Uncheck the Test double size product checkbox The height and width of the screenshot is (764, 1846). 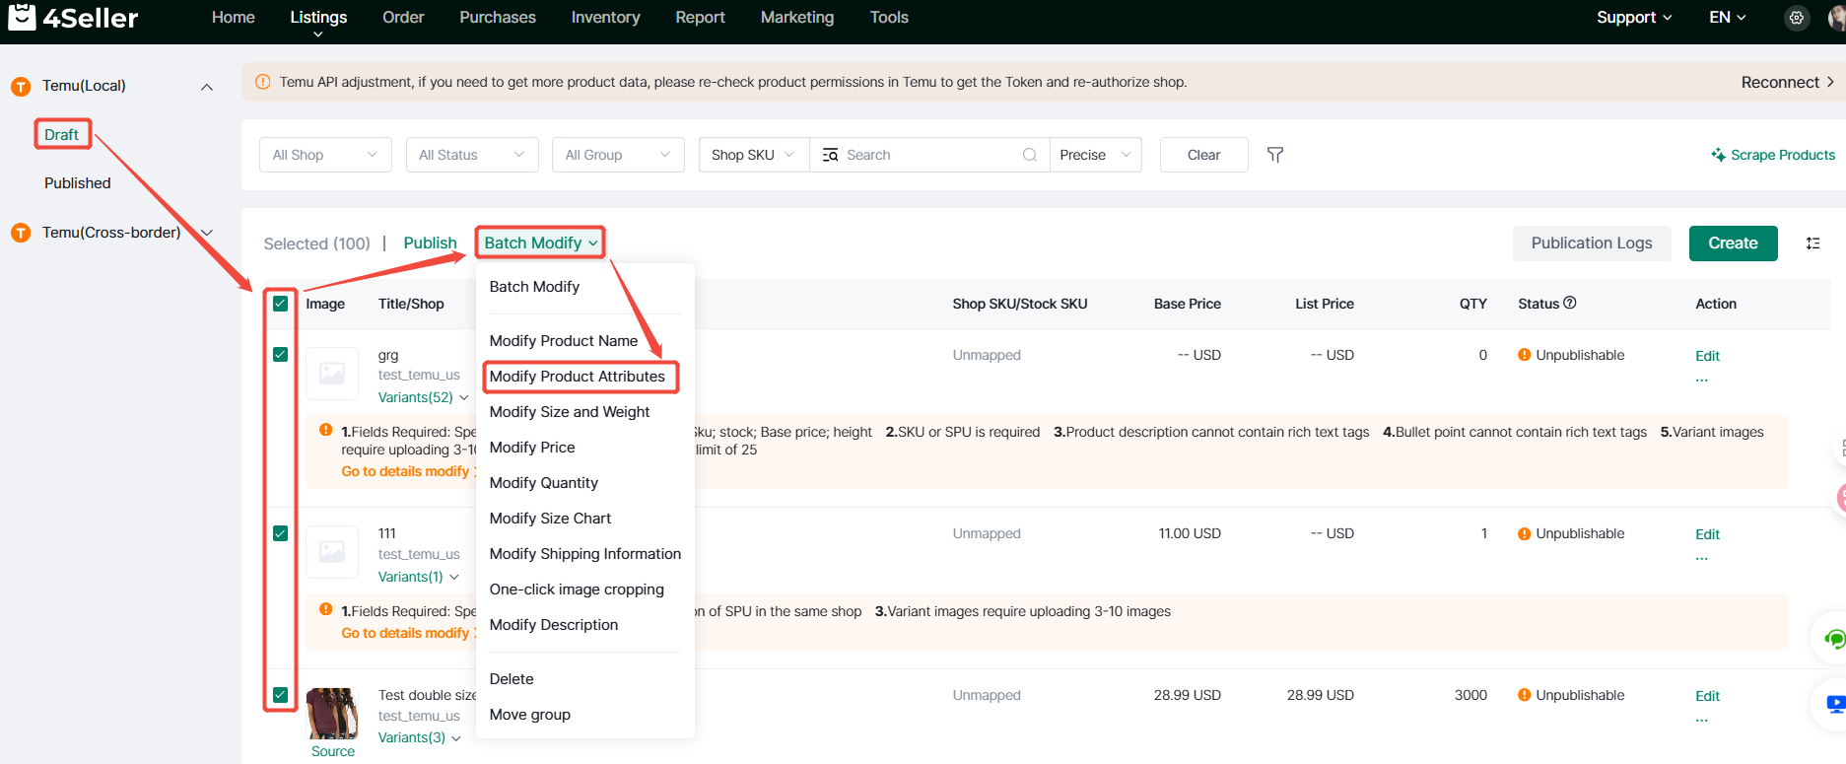click(x=281, y=695)
